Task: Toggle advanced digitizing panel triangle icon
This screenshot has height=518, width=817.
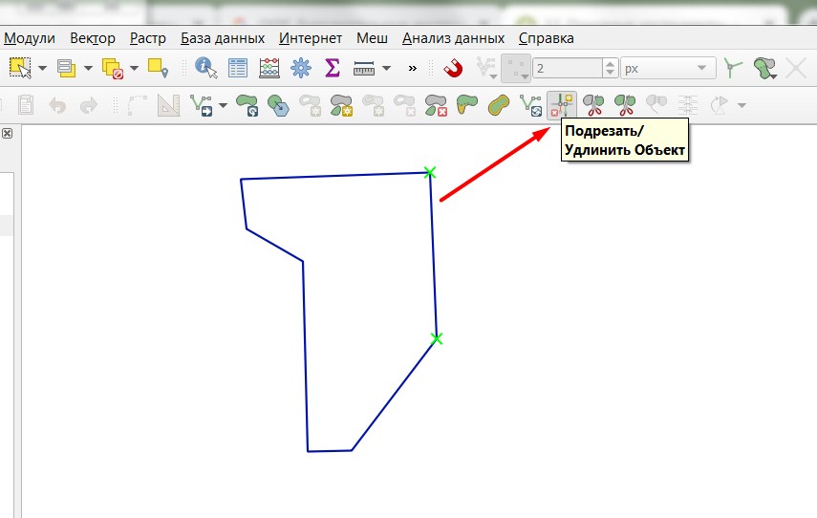Action: pyautogui.click(x=168, y=105)
